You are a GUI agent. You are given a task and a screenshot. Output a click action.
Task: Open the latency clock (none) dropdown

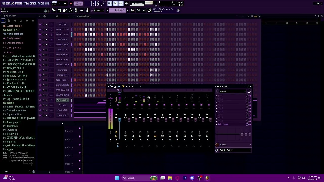coord(233,145)
